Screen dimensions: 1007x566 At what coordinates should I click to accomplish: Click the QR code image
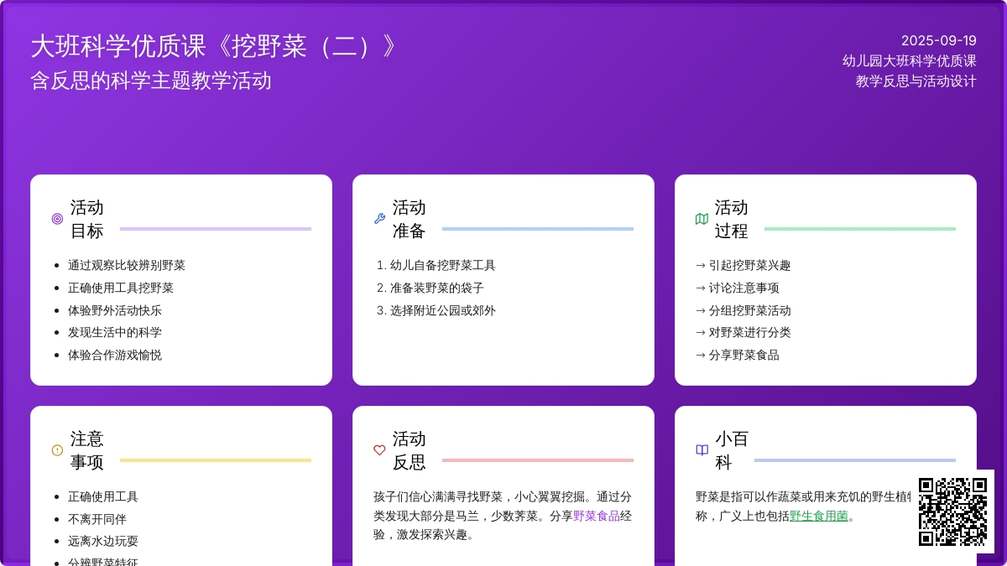(x=952, y=511)
